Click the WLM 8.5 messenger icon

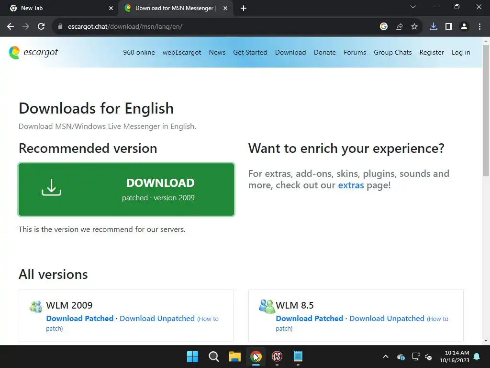tap(267, 306)
